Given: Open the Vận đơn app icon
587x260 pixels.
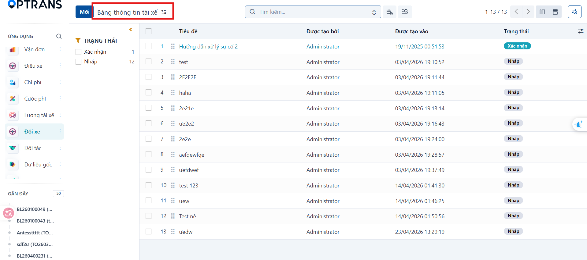Looking at the screenshot, I should point(13,49).
